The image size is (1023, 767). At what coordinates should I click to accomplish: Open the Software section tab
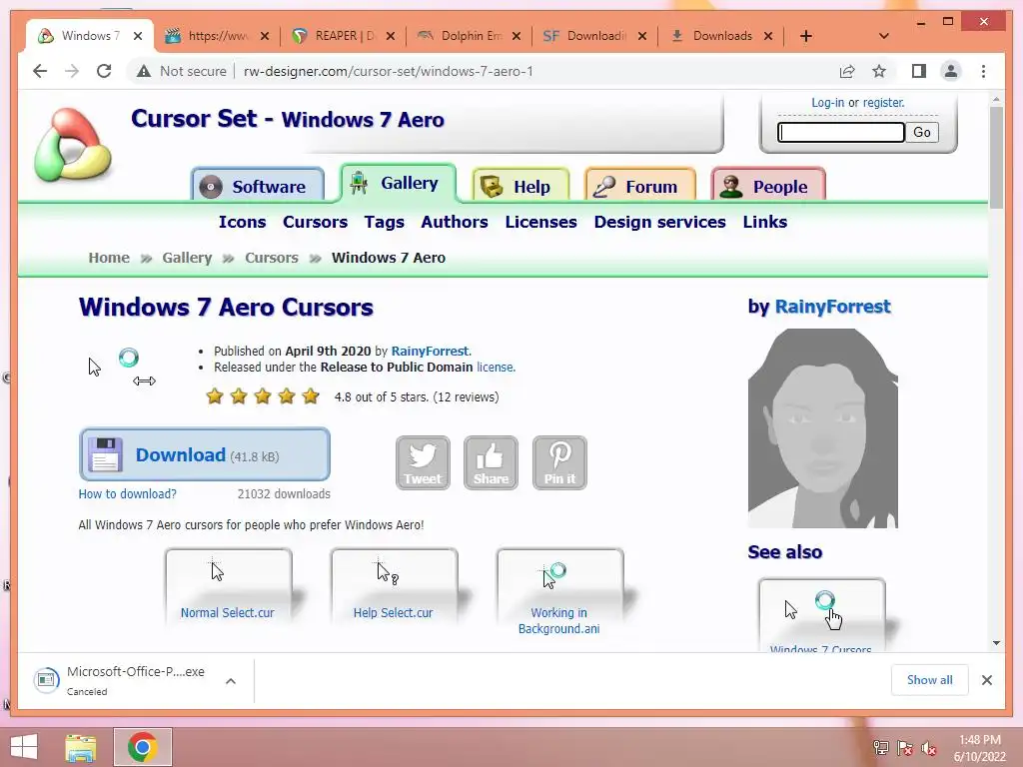[x=258, y=186]
